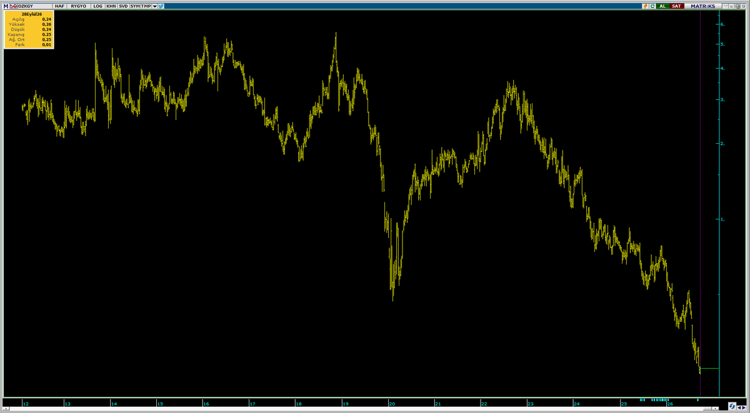Click the red SAT sell button

pyautogui.click(x=677, y=6)
